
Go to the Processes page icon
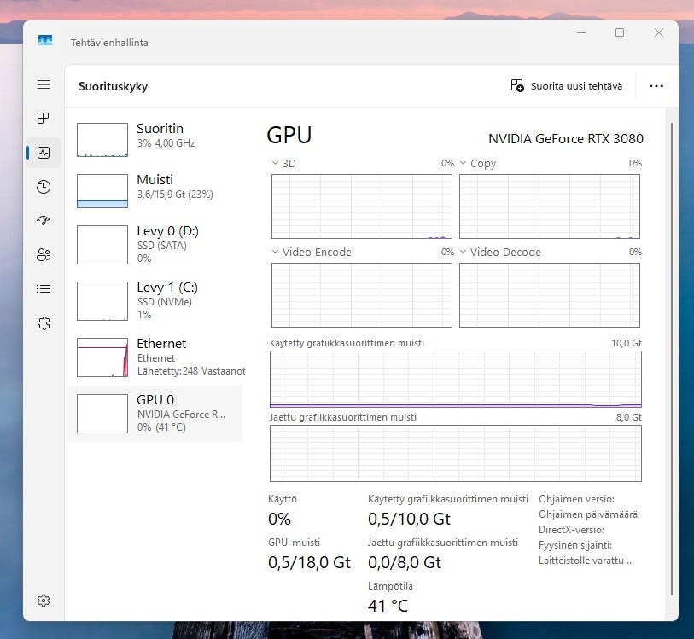(x=44, y=118)
